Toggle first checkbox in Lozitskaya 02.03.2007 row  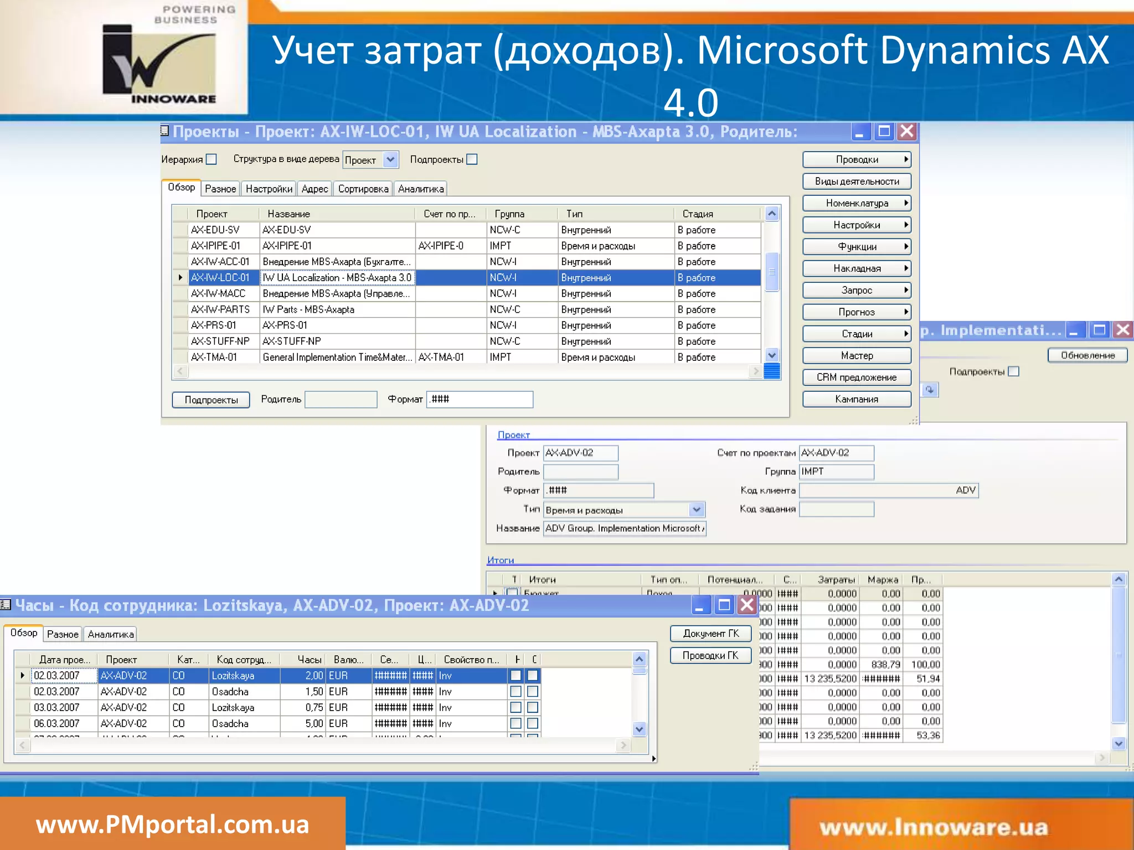point(516,675)
